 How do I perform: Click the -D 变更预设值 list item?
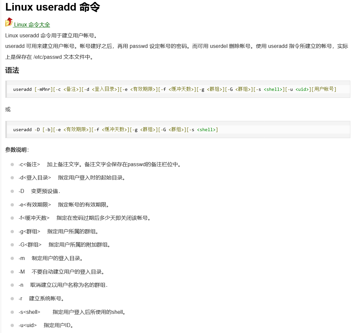pos(39,191)
